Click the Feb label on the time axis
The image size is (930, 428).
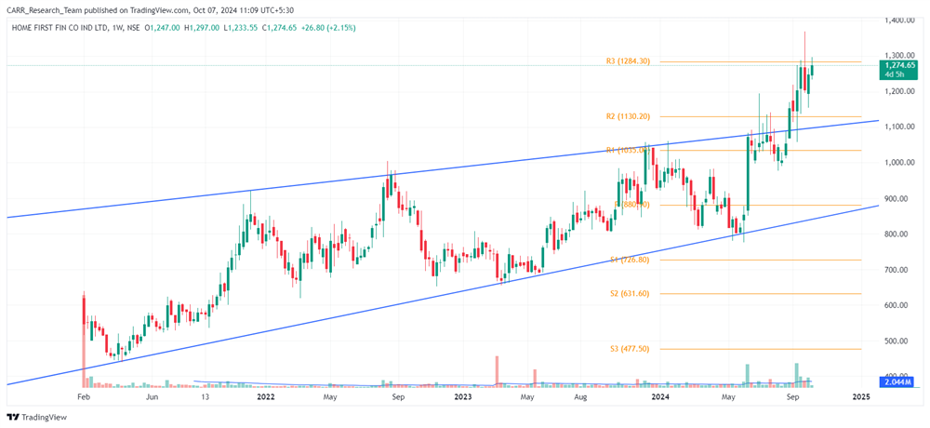(x=84, y=396)
